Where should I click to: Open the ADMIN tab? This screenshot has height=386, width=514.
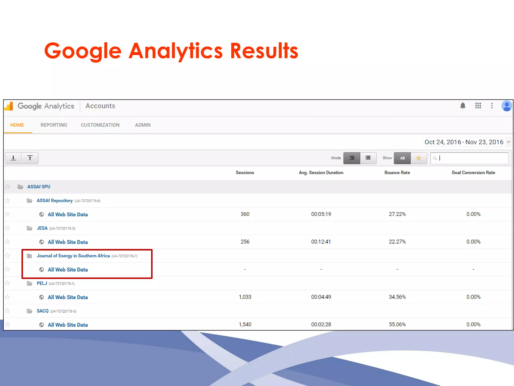(x=143, y=125)
